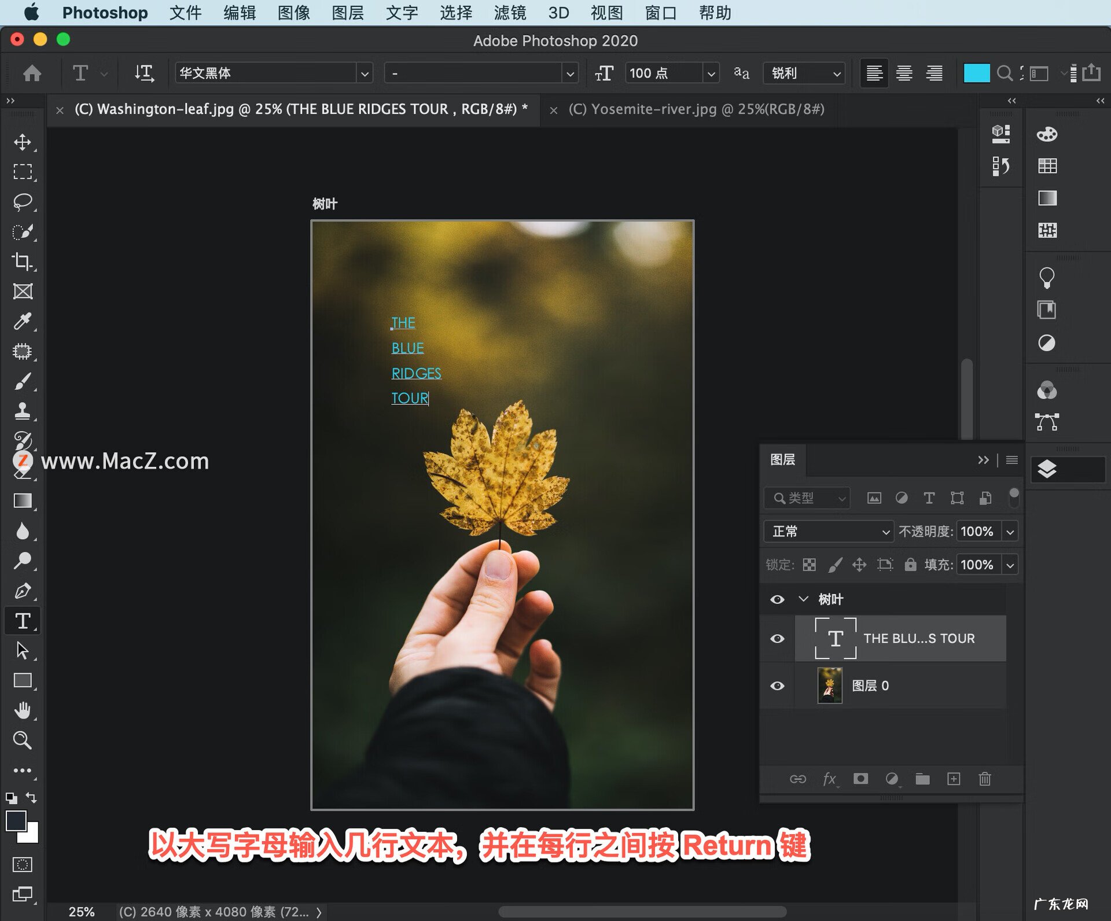Hide the 树叶 layer group
The image size is (1111, 921).
(777, 599)
